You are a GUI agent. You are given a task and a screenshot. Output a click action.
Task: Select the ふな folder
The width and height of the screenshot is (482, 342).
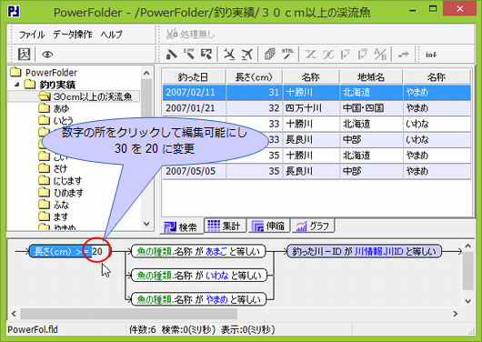(x=54, y=205)
